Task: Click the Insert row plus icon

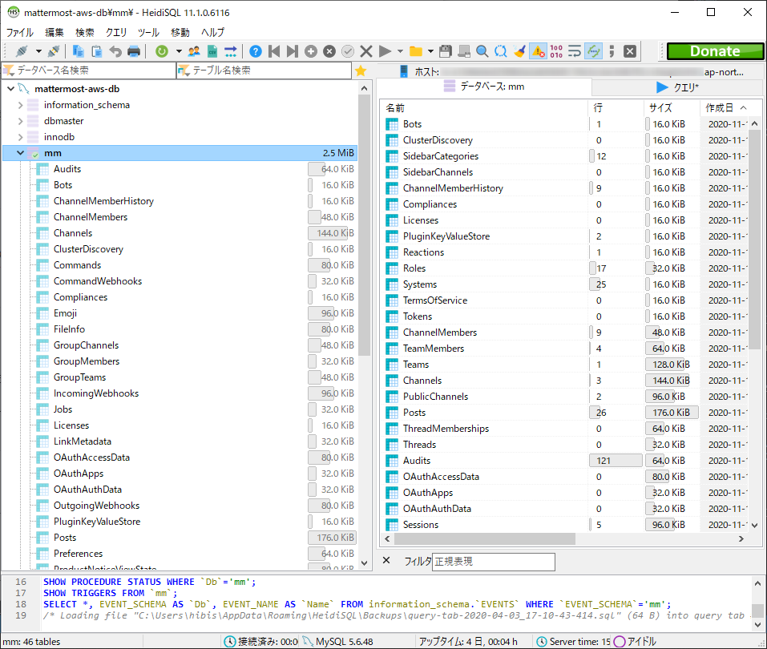Action: (311, 51)
